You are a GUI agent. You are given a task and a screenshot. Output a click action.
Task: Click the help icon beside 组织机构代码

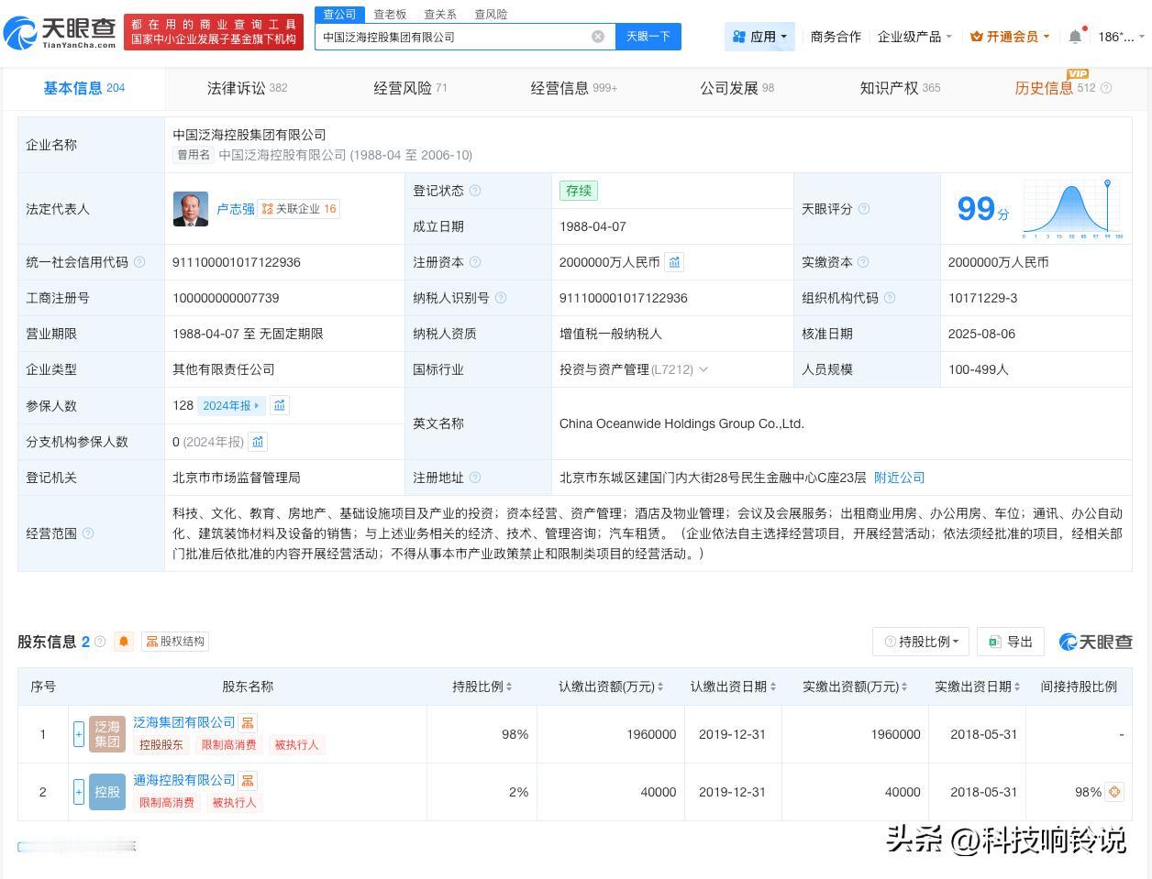pos(890,298)
